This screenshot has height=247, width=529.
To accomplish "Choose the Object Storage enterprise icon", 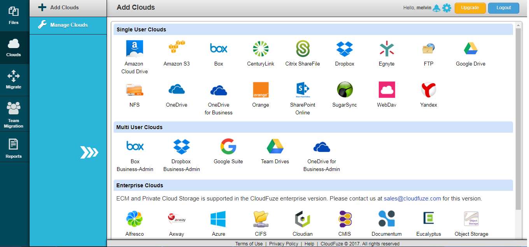I will click(471, 219).
